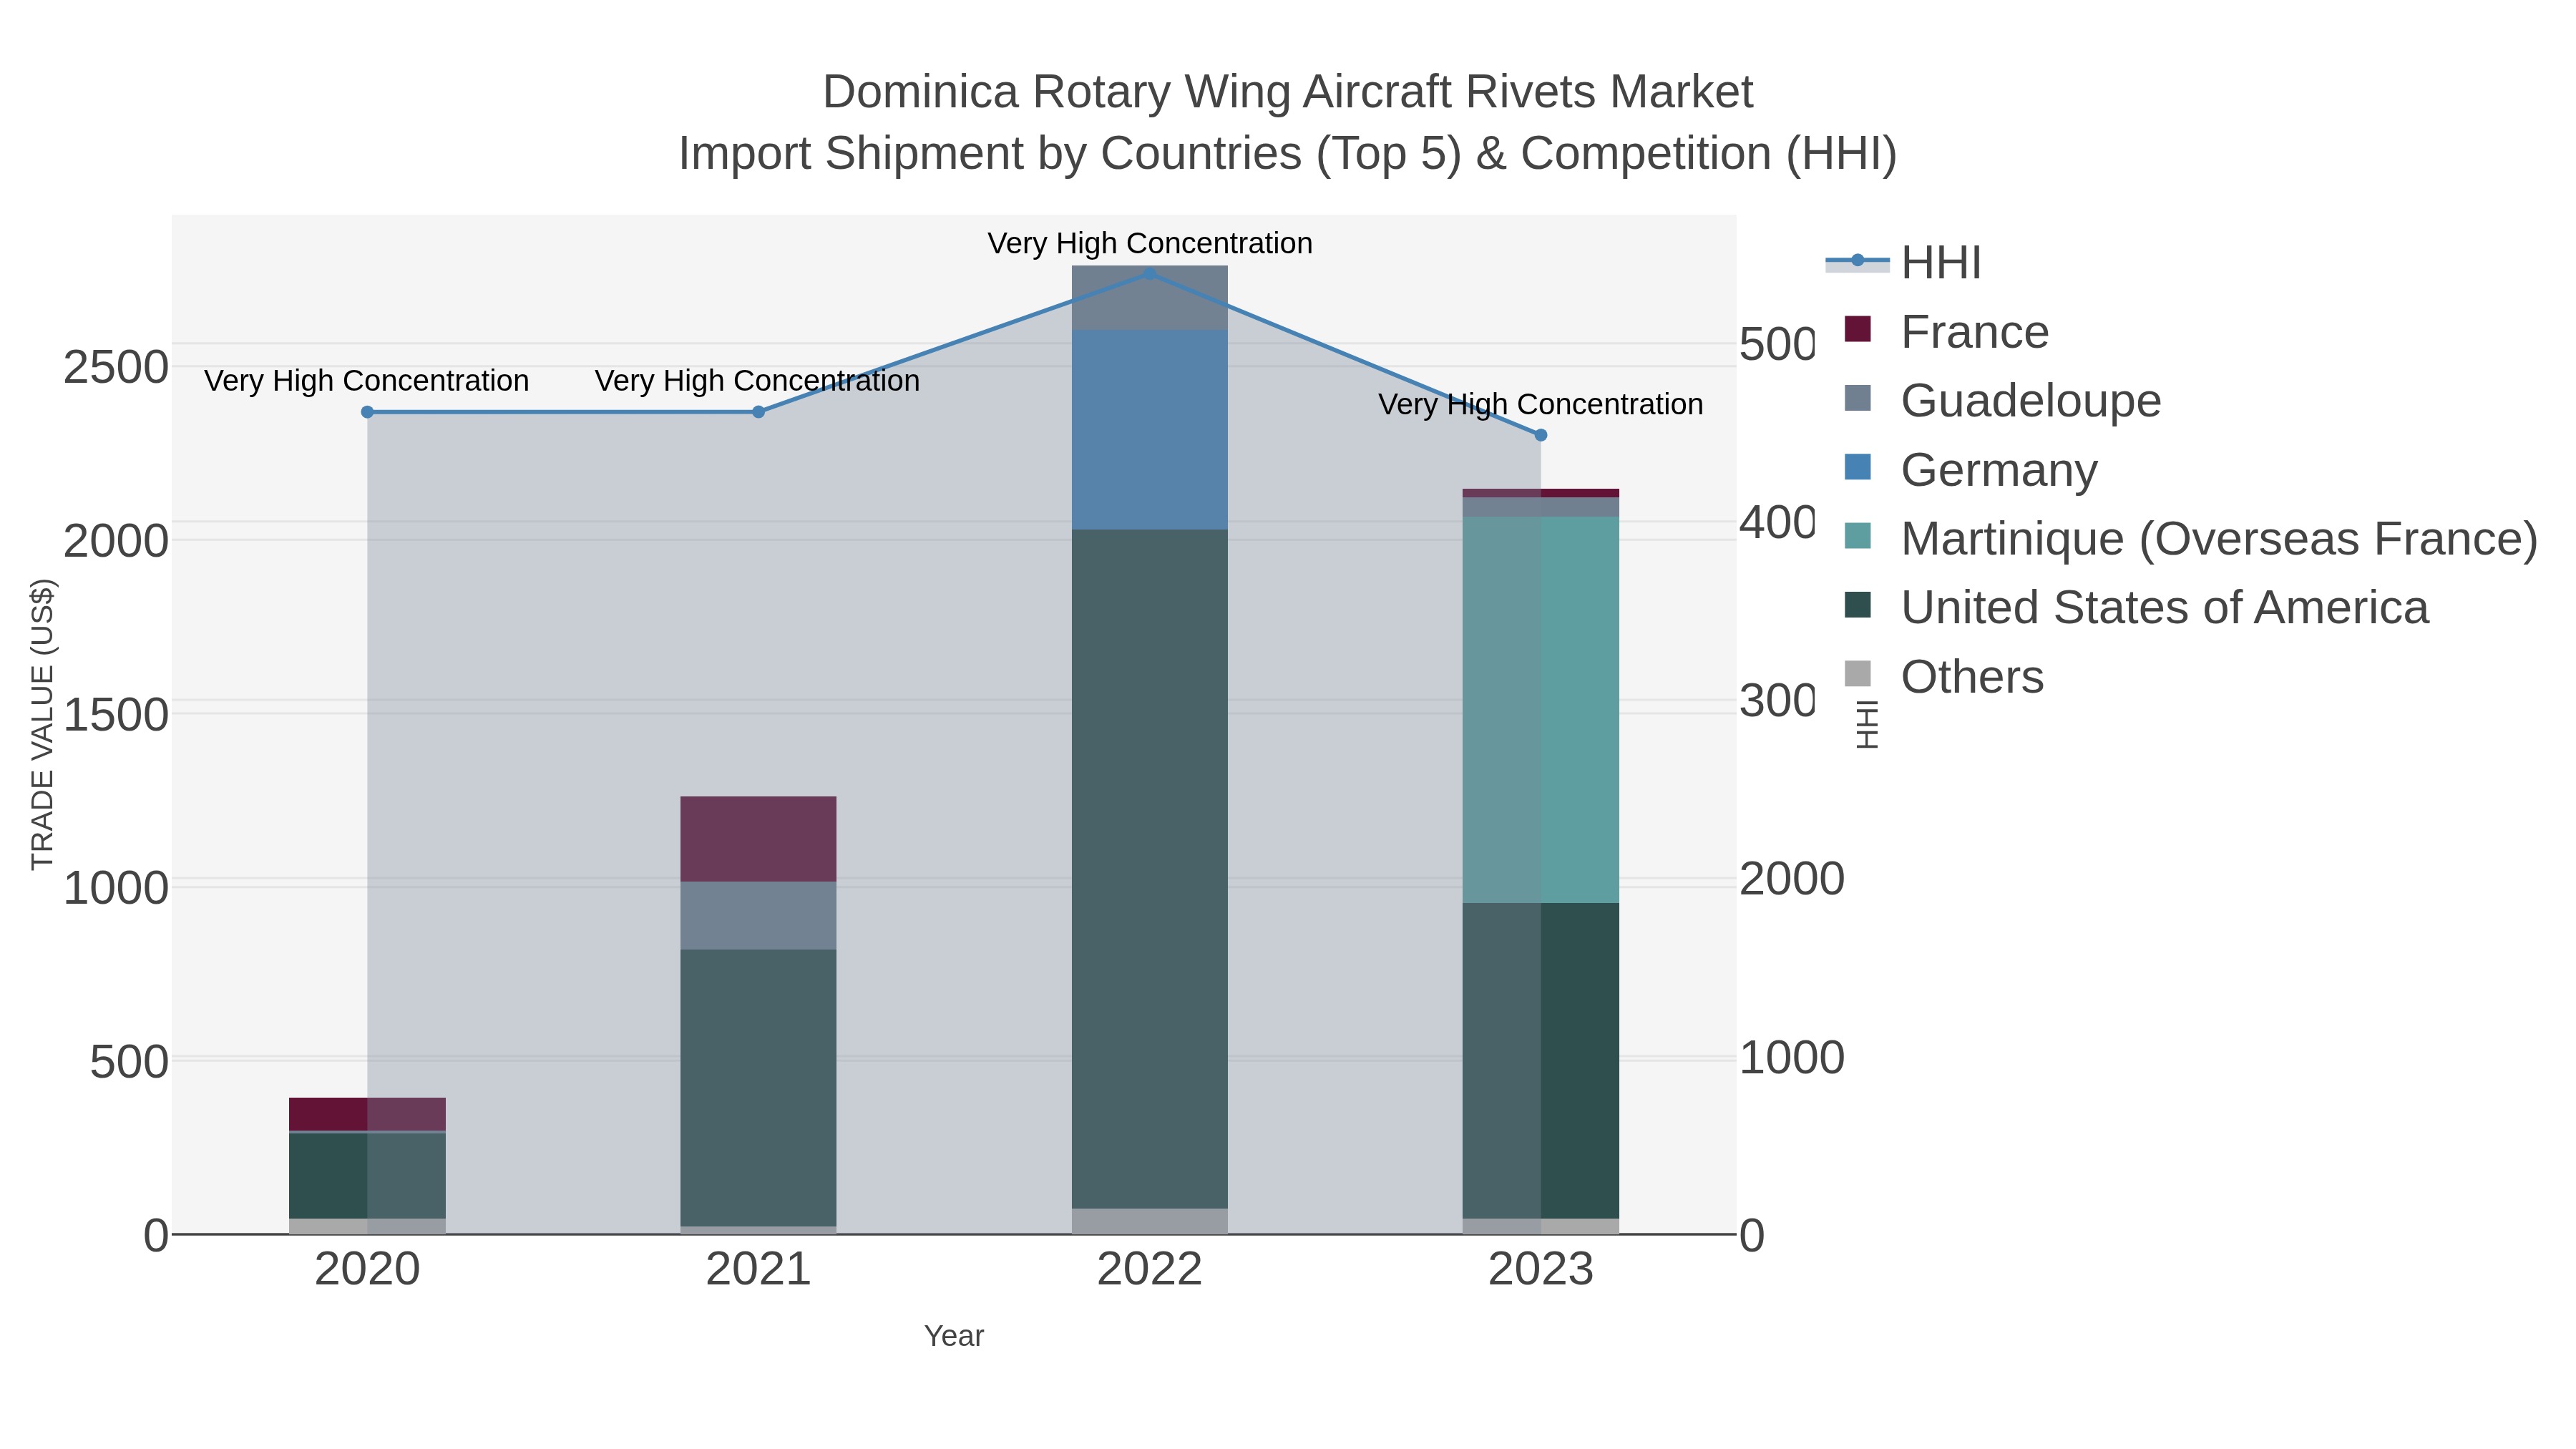This screenshot has width=2576, height=1449.
Task: Click the HHI line marker legend icon
Action: point(1858,261)
